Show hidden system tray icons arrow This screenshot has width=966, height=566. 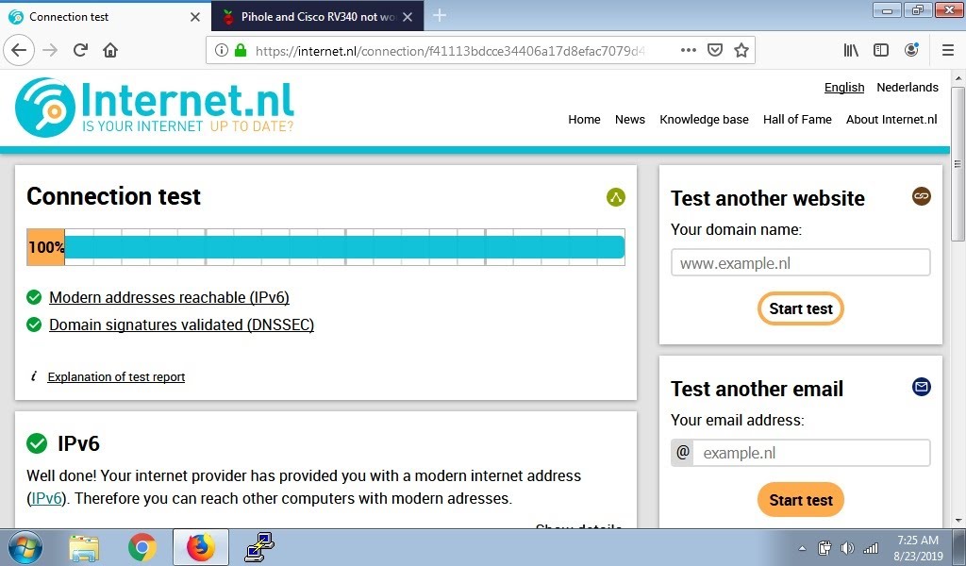pyautogui.click(x=802, y=548)
